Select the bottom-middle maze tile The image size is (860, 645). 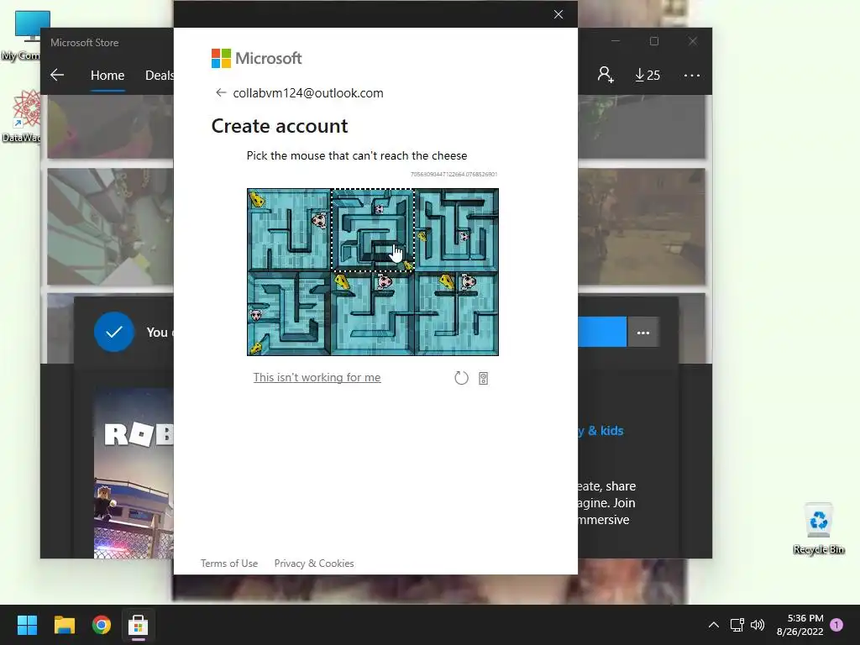tap(373, 314)
